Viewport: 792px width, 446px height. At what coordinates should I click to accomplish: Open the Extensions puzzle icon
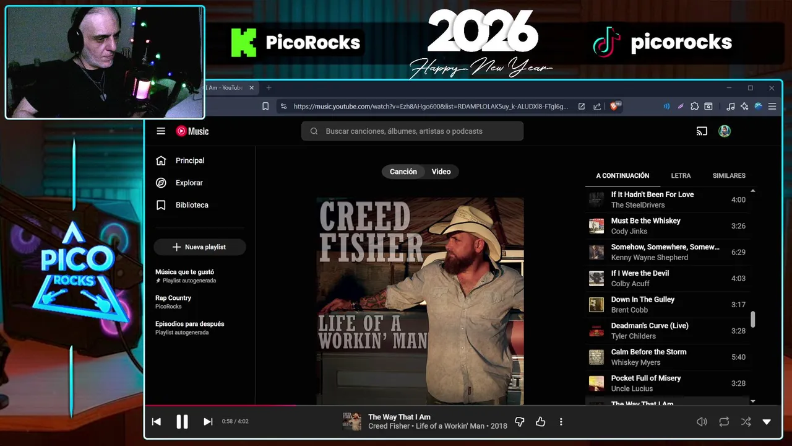[694, 107]
